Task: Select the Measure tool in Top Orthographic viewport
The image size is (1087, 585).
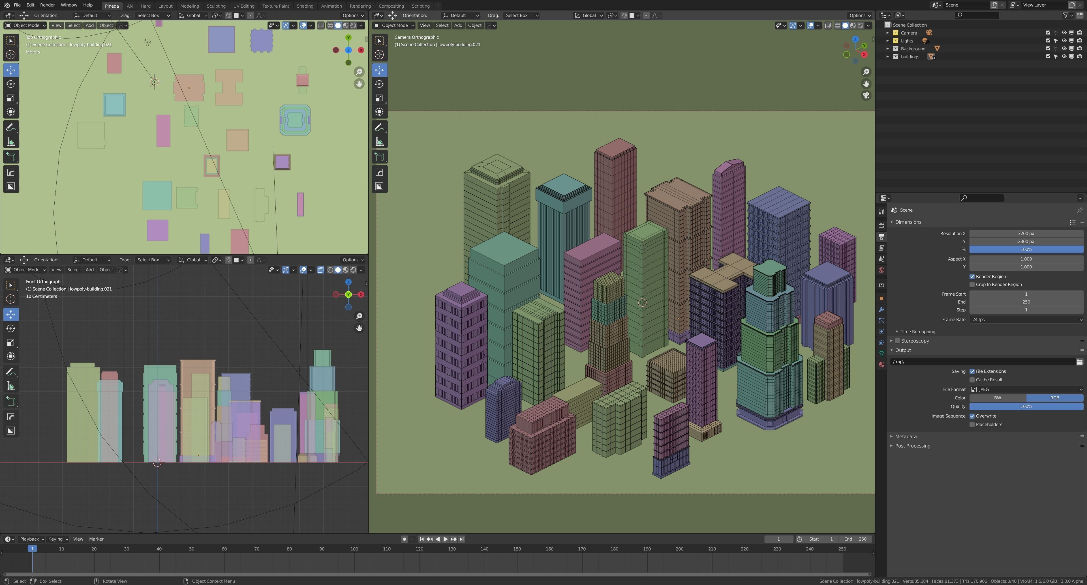Action: pos(11,142)
